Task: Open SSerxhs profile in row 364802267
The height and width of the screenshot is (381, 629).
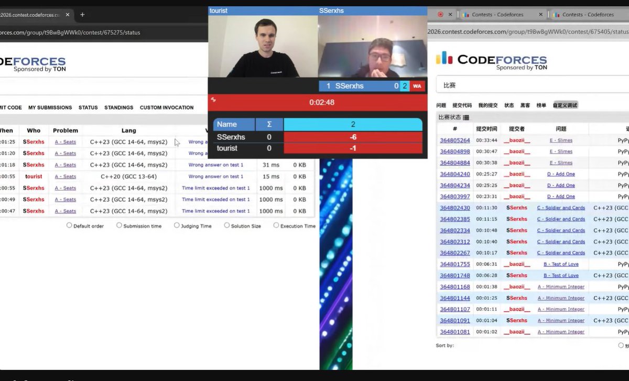Action: (517, 253)
